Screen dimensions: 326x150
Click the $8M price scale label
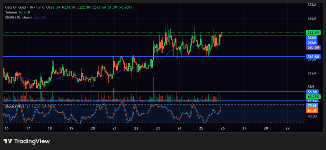(312, 87)
